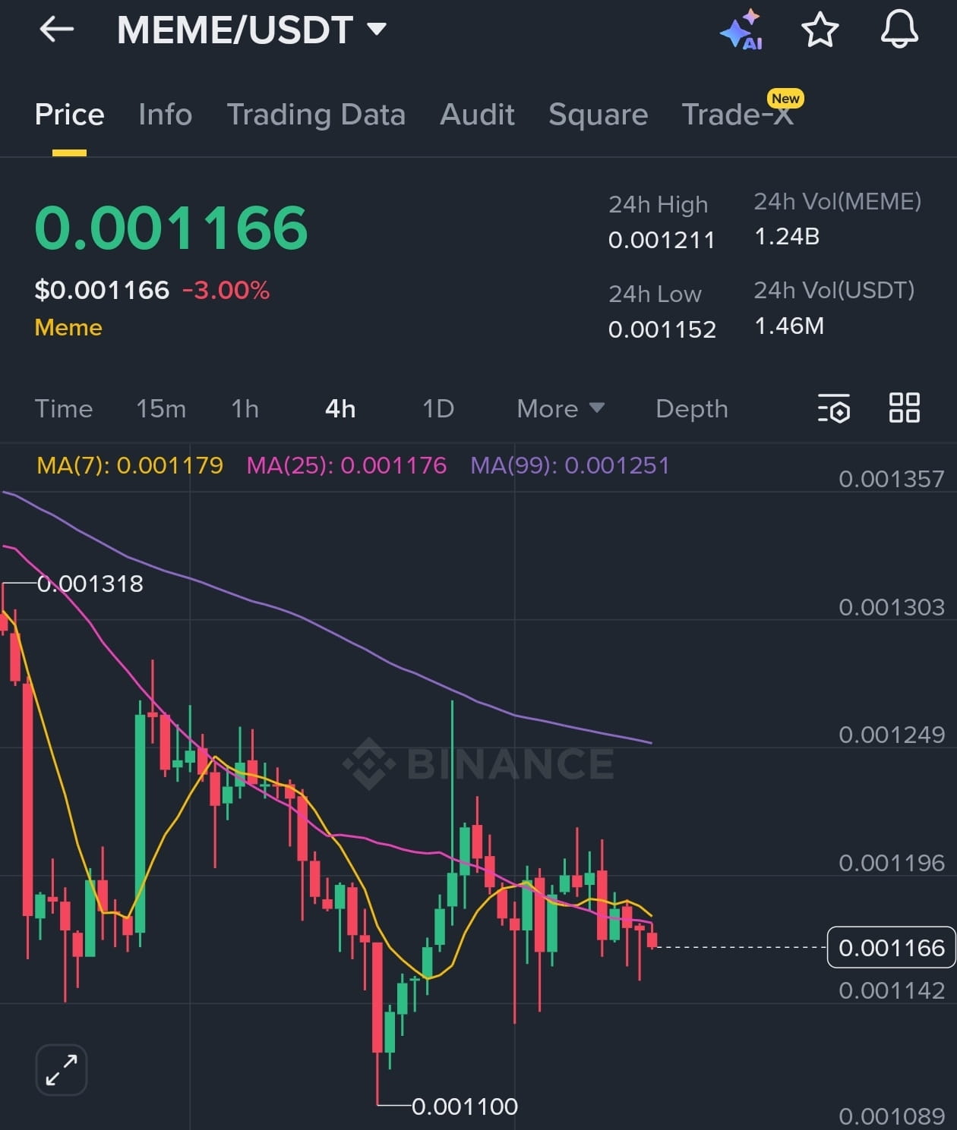The image size is (957, 1130).
Task: Tap the 0.001142 price axis label
Action: [x=892, y=990]
